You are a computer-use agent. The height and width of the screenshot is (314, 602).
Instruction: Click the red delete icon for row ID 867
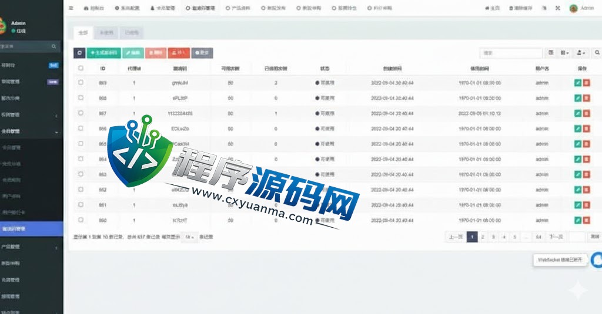[x=586, y=113]
